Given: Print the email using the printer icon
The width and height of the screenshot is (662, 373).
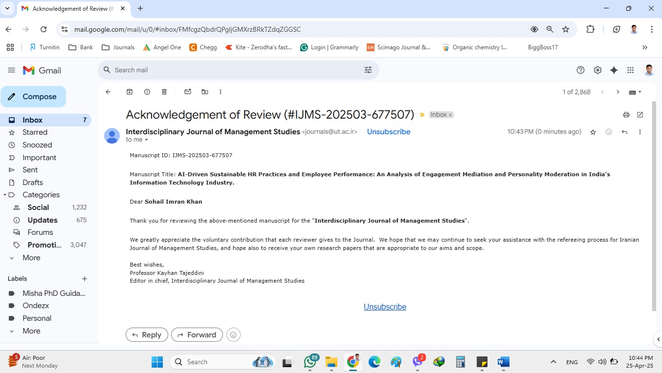Looking at the screenshot, I should coord(626,115).
